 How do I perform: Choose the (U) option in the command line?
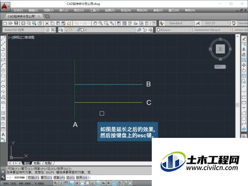81,178
